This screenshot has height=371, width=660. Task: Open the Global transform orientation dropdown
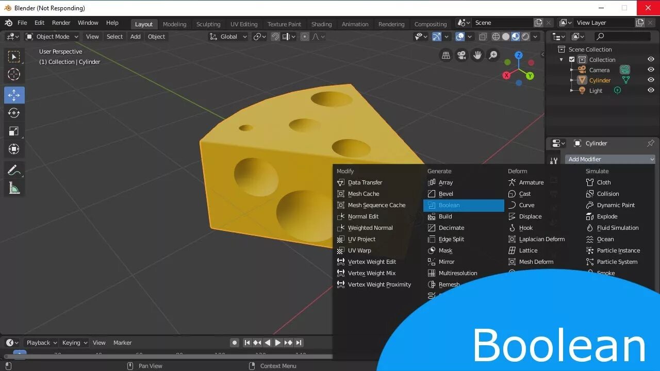pos(228,37)
